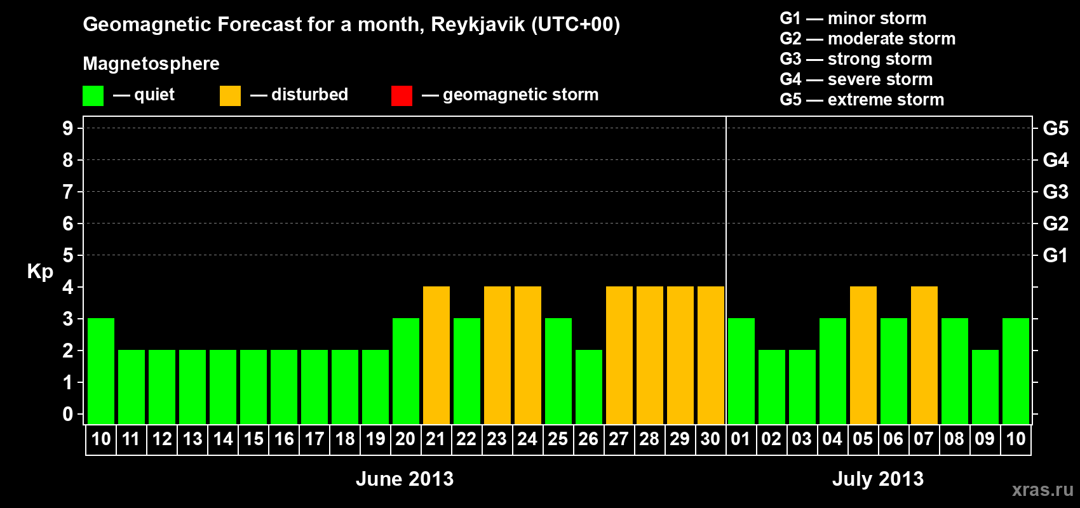Click date cell '01' in July
This screenshot has width=1080, height=508.
pos(741,439)
